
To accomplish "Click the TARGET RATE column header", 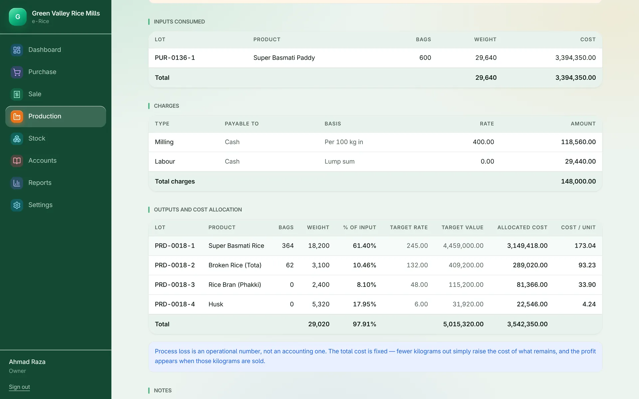I will pos(409,227).
